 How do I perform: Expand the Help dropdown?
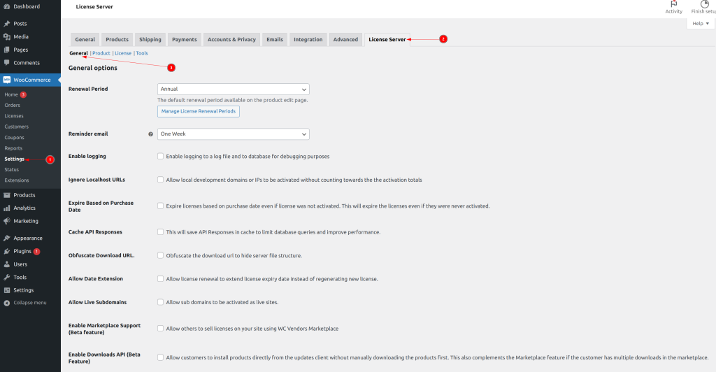(x=701, y=24)
